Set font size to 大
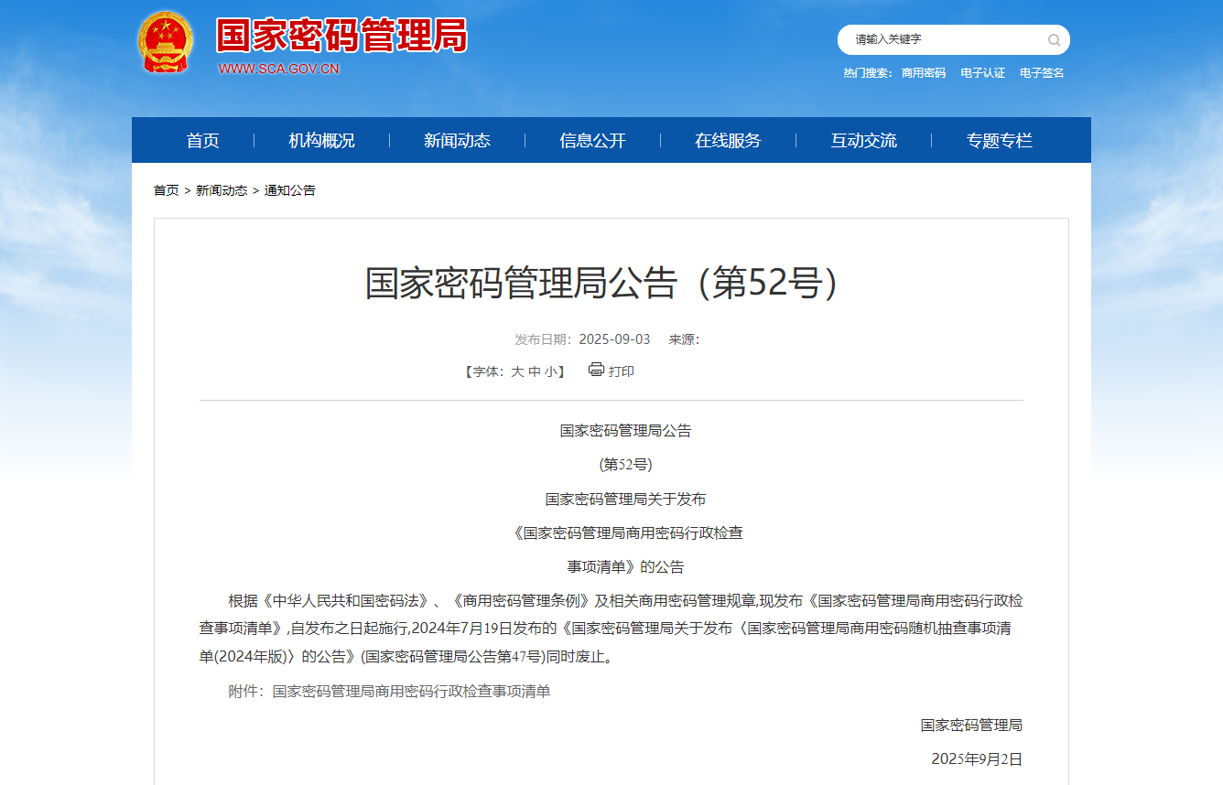This screenshot has height=785, width=1223. [517, 371]
